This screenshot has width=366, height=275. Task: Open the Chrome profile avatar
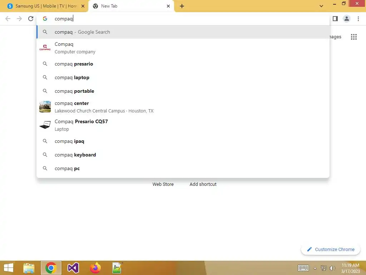(347, 19)
